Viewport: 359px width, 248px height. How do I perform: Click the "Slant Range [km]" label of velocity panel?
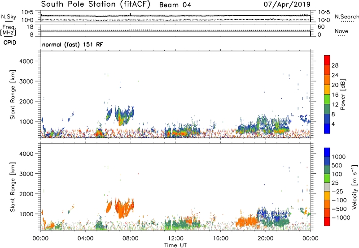click(x=13, y=187)
